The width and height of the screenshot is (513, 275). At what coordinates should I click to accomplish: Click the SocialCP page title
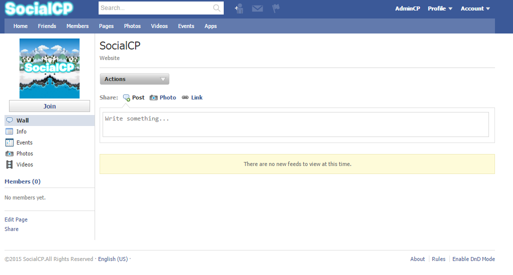[120, 46]
